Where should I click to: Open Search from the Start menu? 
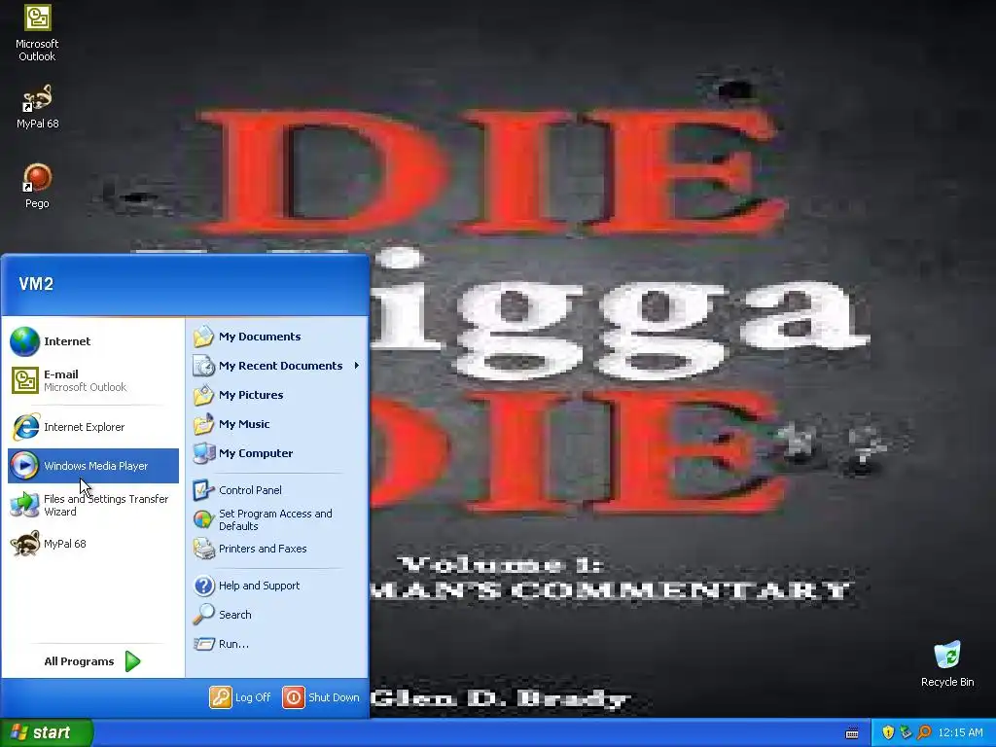point(277,615)
